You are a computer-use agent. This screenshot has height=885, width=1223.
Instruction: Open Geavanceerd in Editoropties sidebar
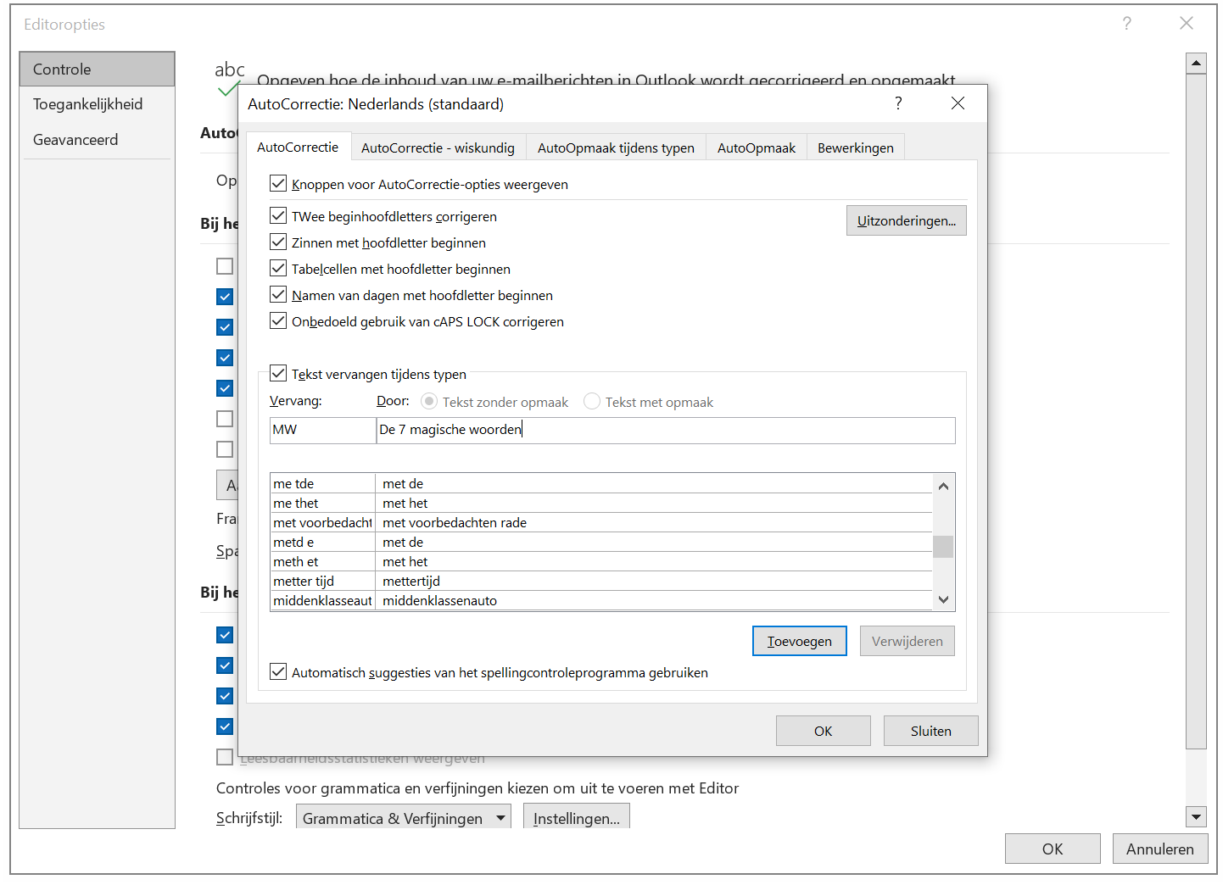click(97, 140)
